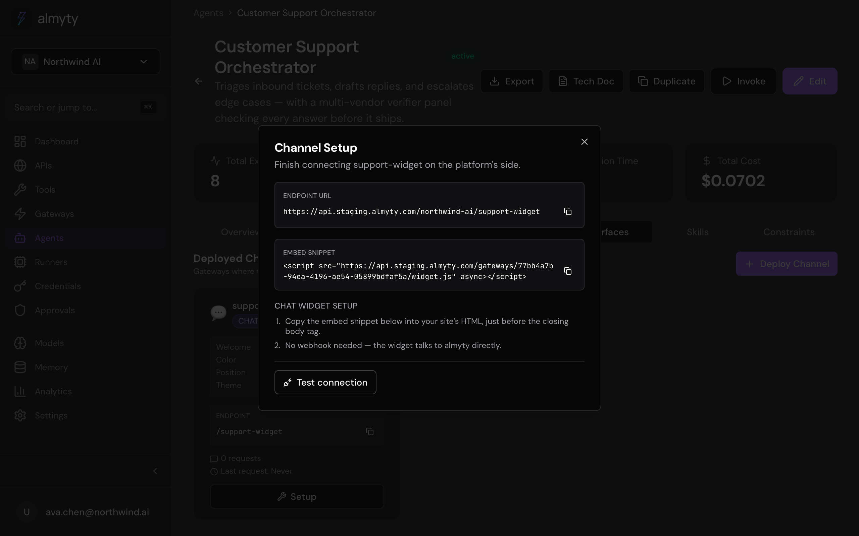Click the Last request: Never text

(257, 471)
